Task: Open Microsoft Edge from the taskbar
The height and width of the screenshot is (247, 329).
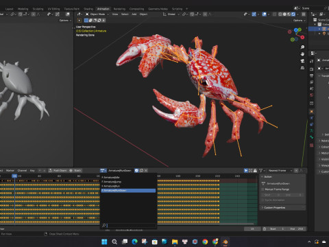Action: point(134,242)
